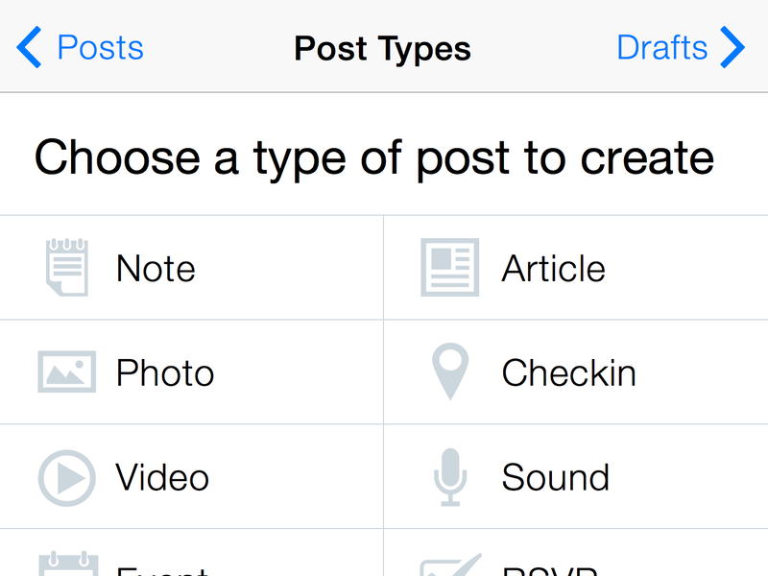The height and width of the screenshot is (576, 768).
Task: Tap the Note notepad icon
Action: (67, 268)
